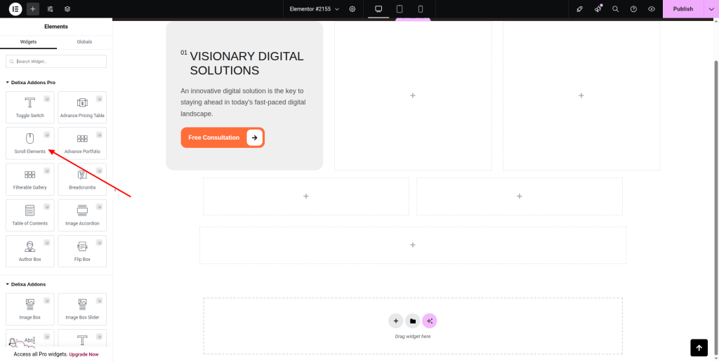
Task: Select the Flip Box widget
Action: [82, 251]
